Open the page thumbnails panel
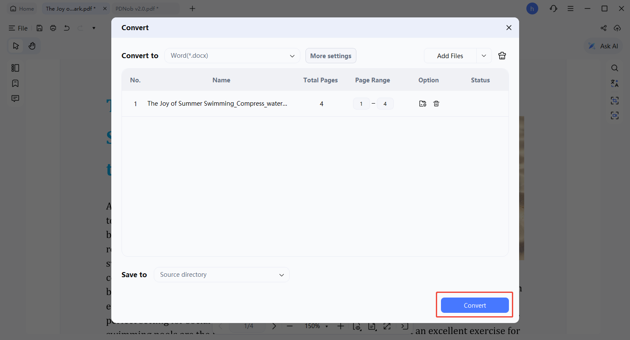630x340 pixels. coord(15,67)
